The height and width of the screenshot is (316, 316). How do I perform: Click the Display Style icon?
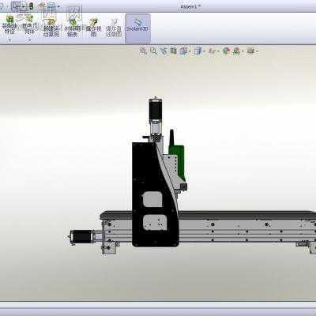(197, 51)
